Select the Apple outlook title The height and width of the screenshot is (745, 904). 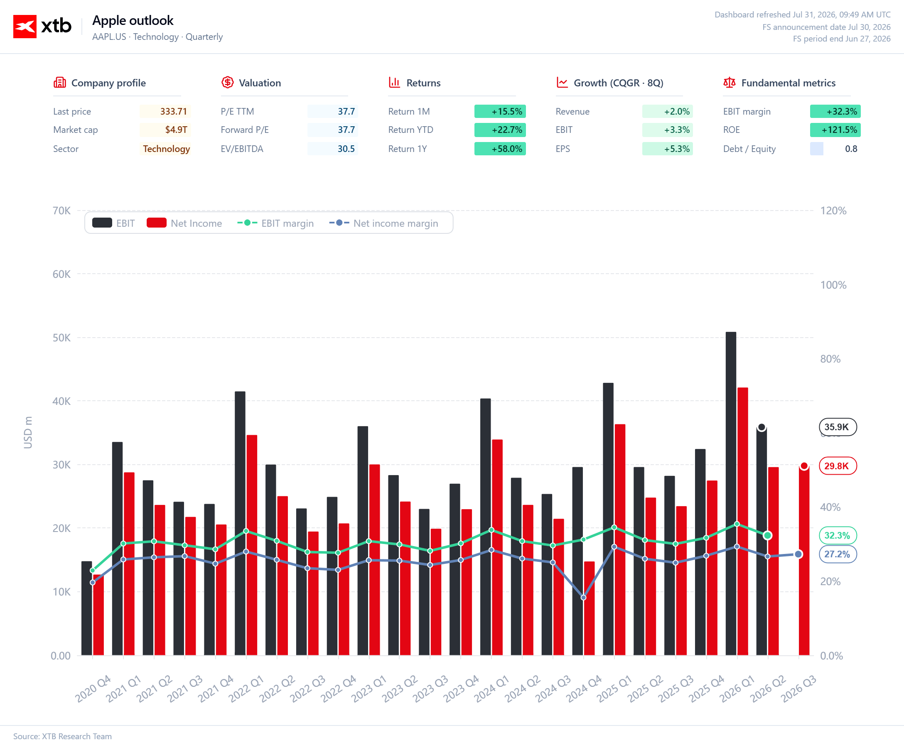pyautogui.click(x=133, y=21)
